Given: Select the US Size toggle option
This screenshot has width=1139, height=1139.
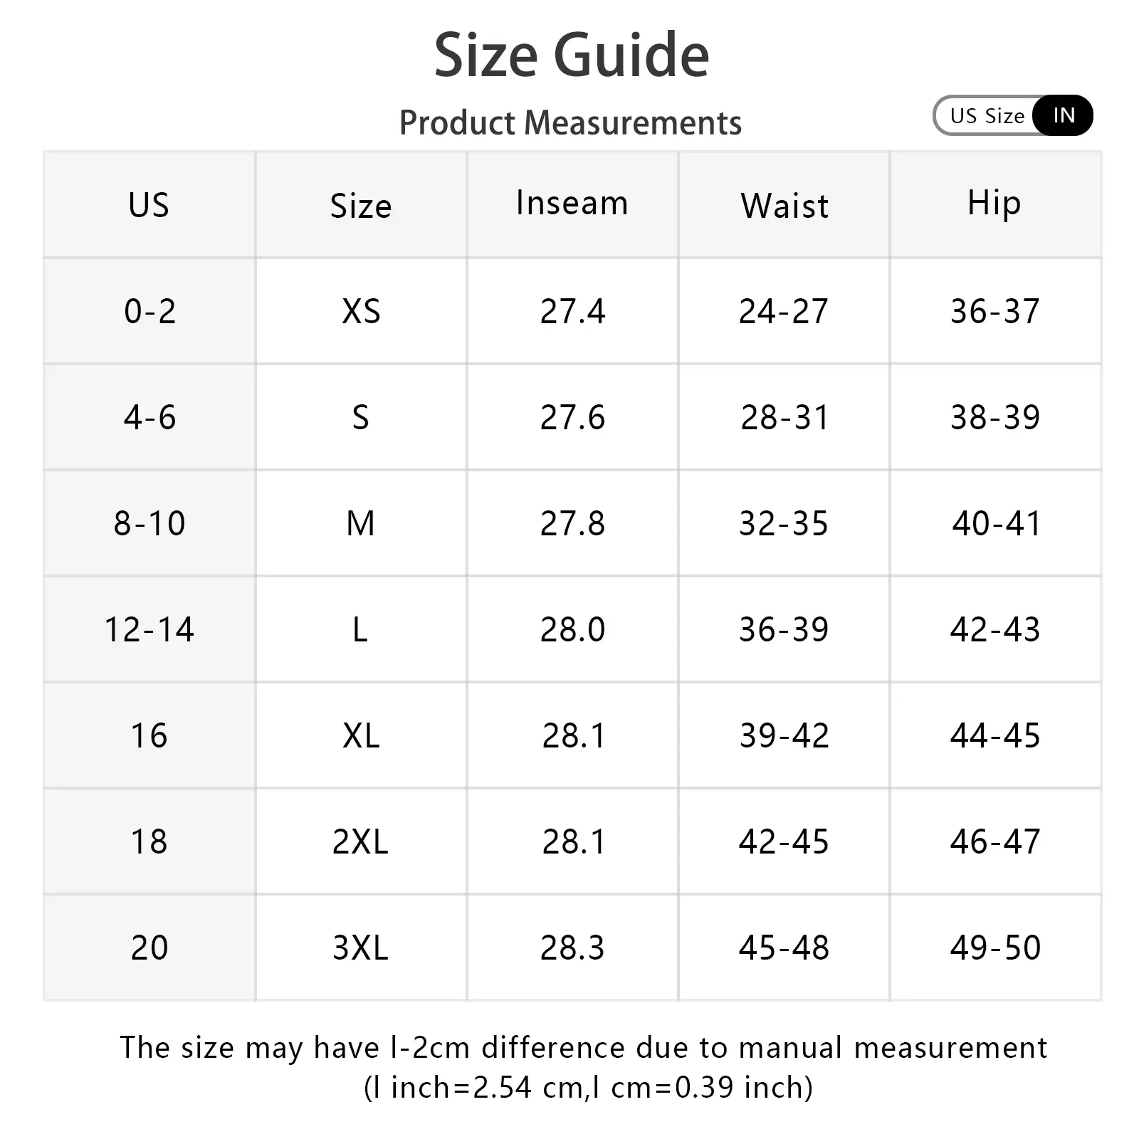Looking at the screenshot, I should pyautogui.click(x=987, y=115).
